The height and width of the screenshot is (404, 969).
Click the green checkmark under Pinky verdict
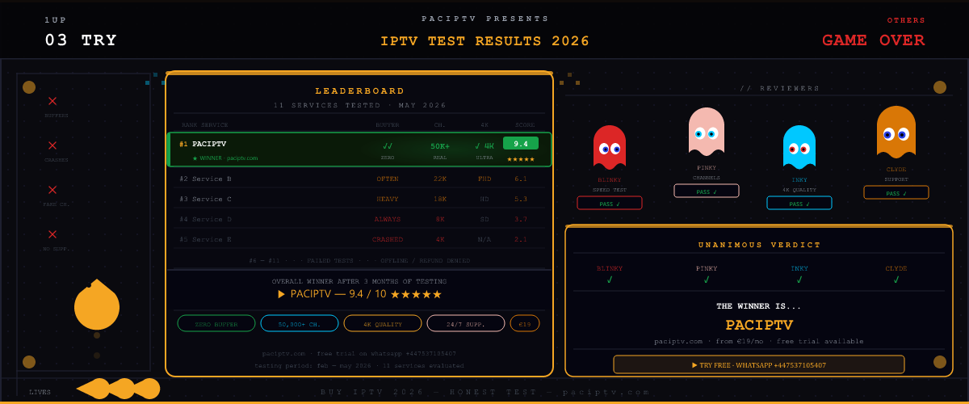point(707,280)
